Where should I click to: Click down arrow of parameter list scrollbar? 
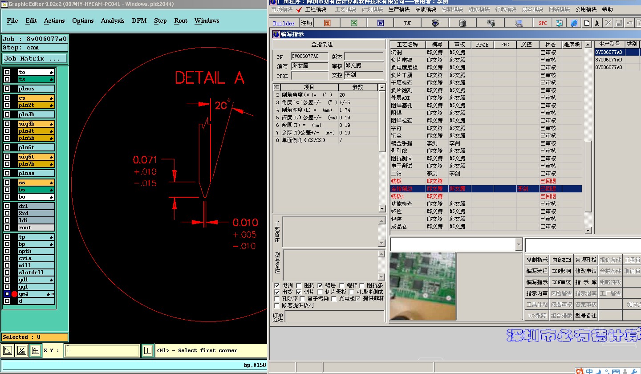pyautogui.click(x=381, y=209)
